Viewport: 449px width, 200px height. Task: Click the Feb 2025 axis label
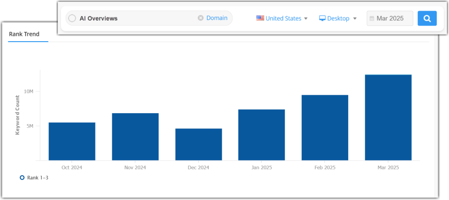tap(325, 168)
